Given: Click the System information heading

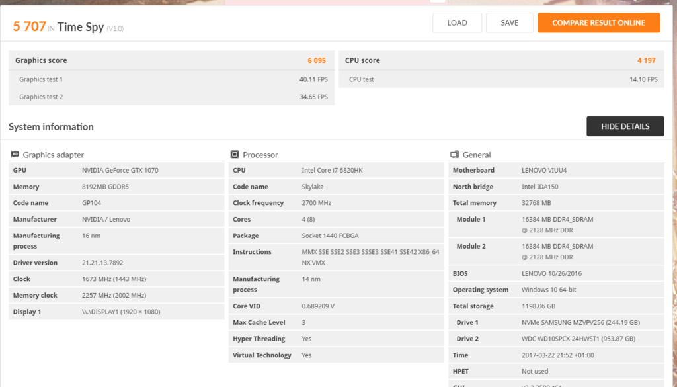Looking at the screenshot, I should pos(51,126).
